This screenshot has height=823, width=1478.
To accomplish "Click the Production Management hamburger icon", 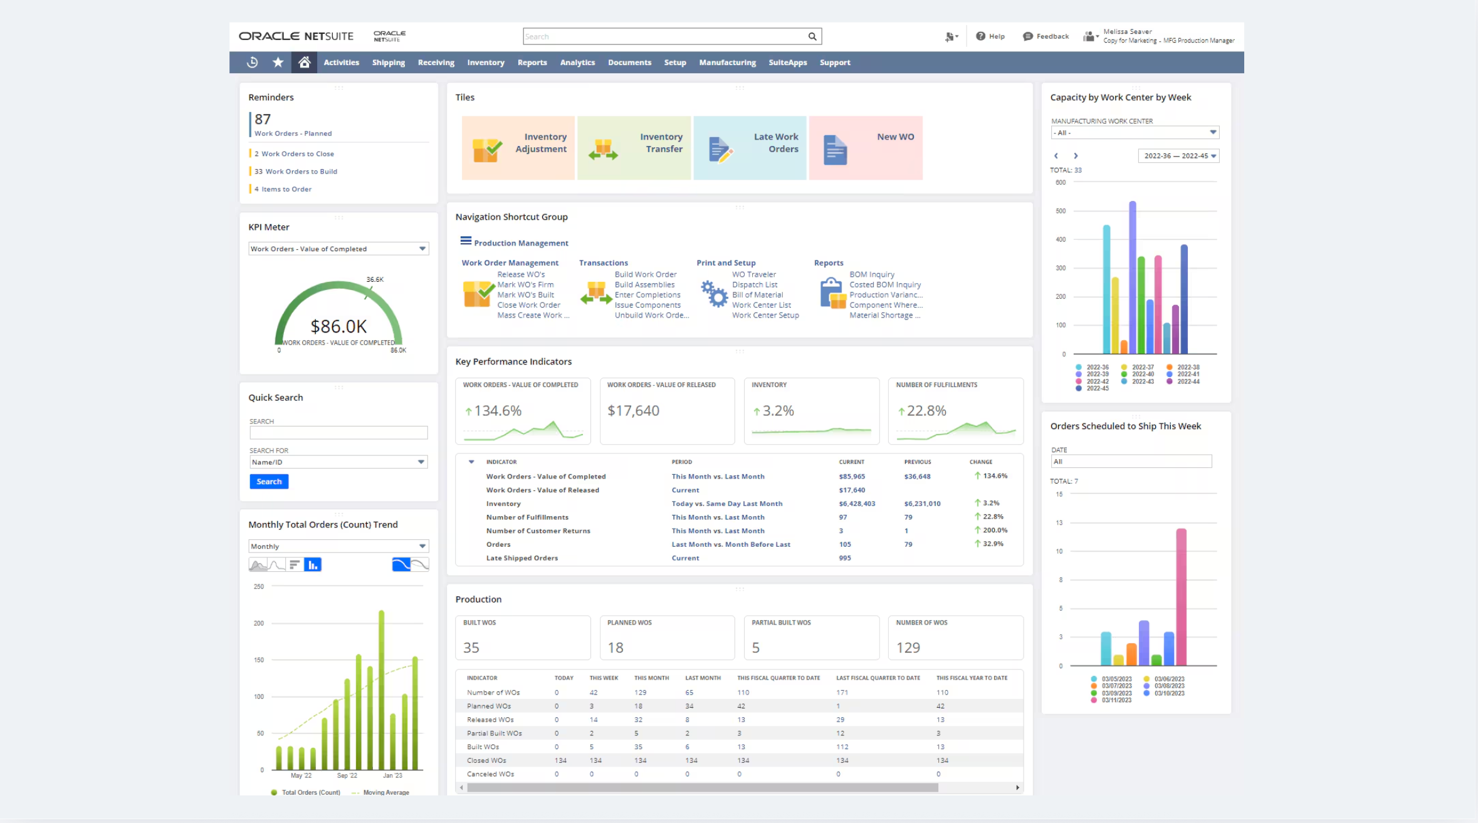I will (466, 241).
